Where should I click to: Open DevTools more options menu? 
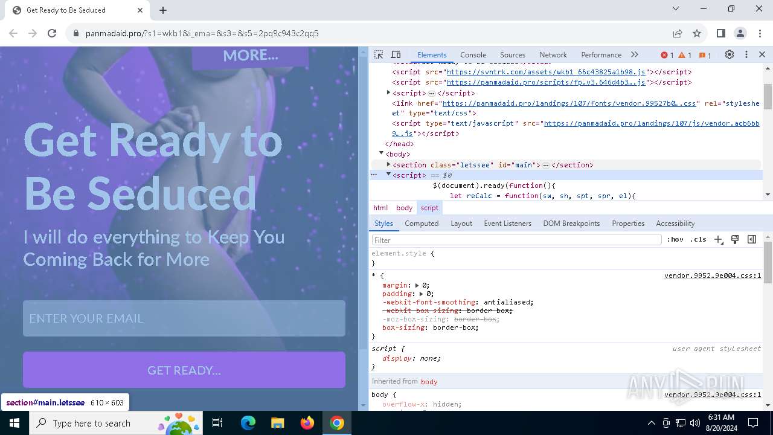746,54
